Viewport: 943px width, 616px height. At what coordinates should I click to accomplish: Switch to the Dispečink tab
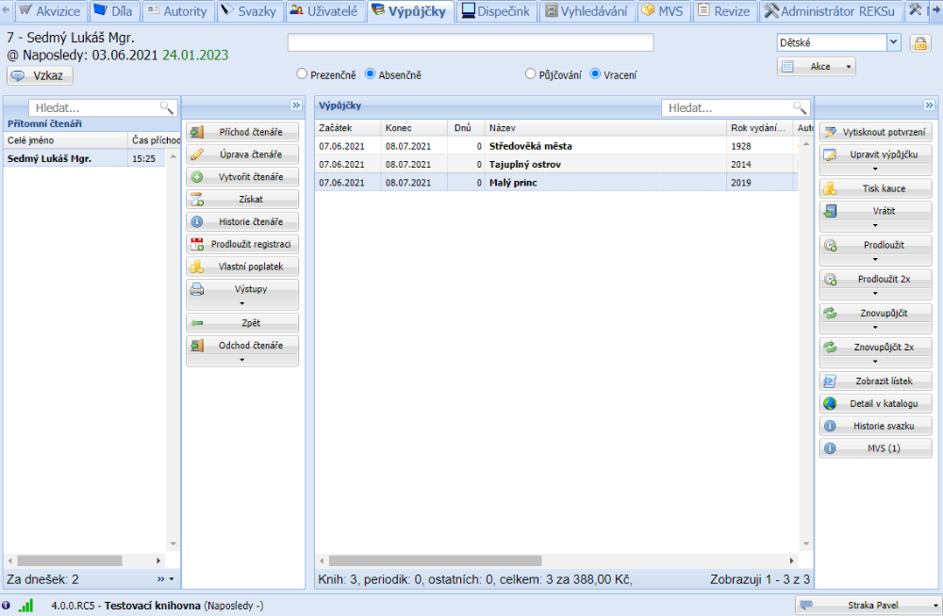pos(497,11)
